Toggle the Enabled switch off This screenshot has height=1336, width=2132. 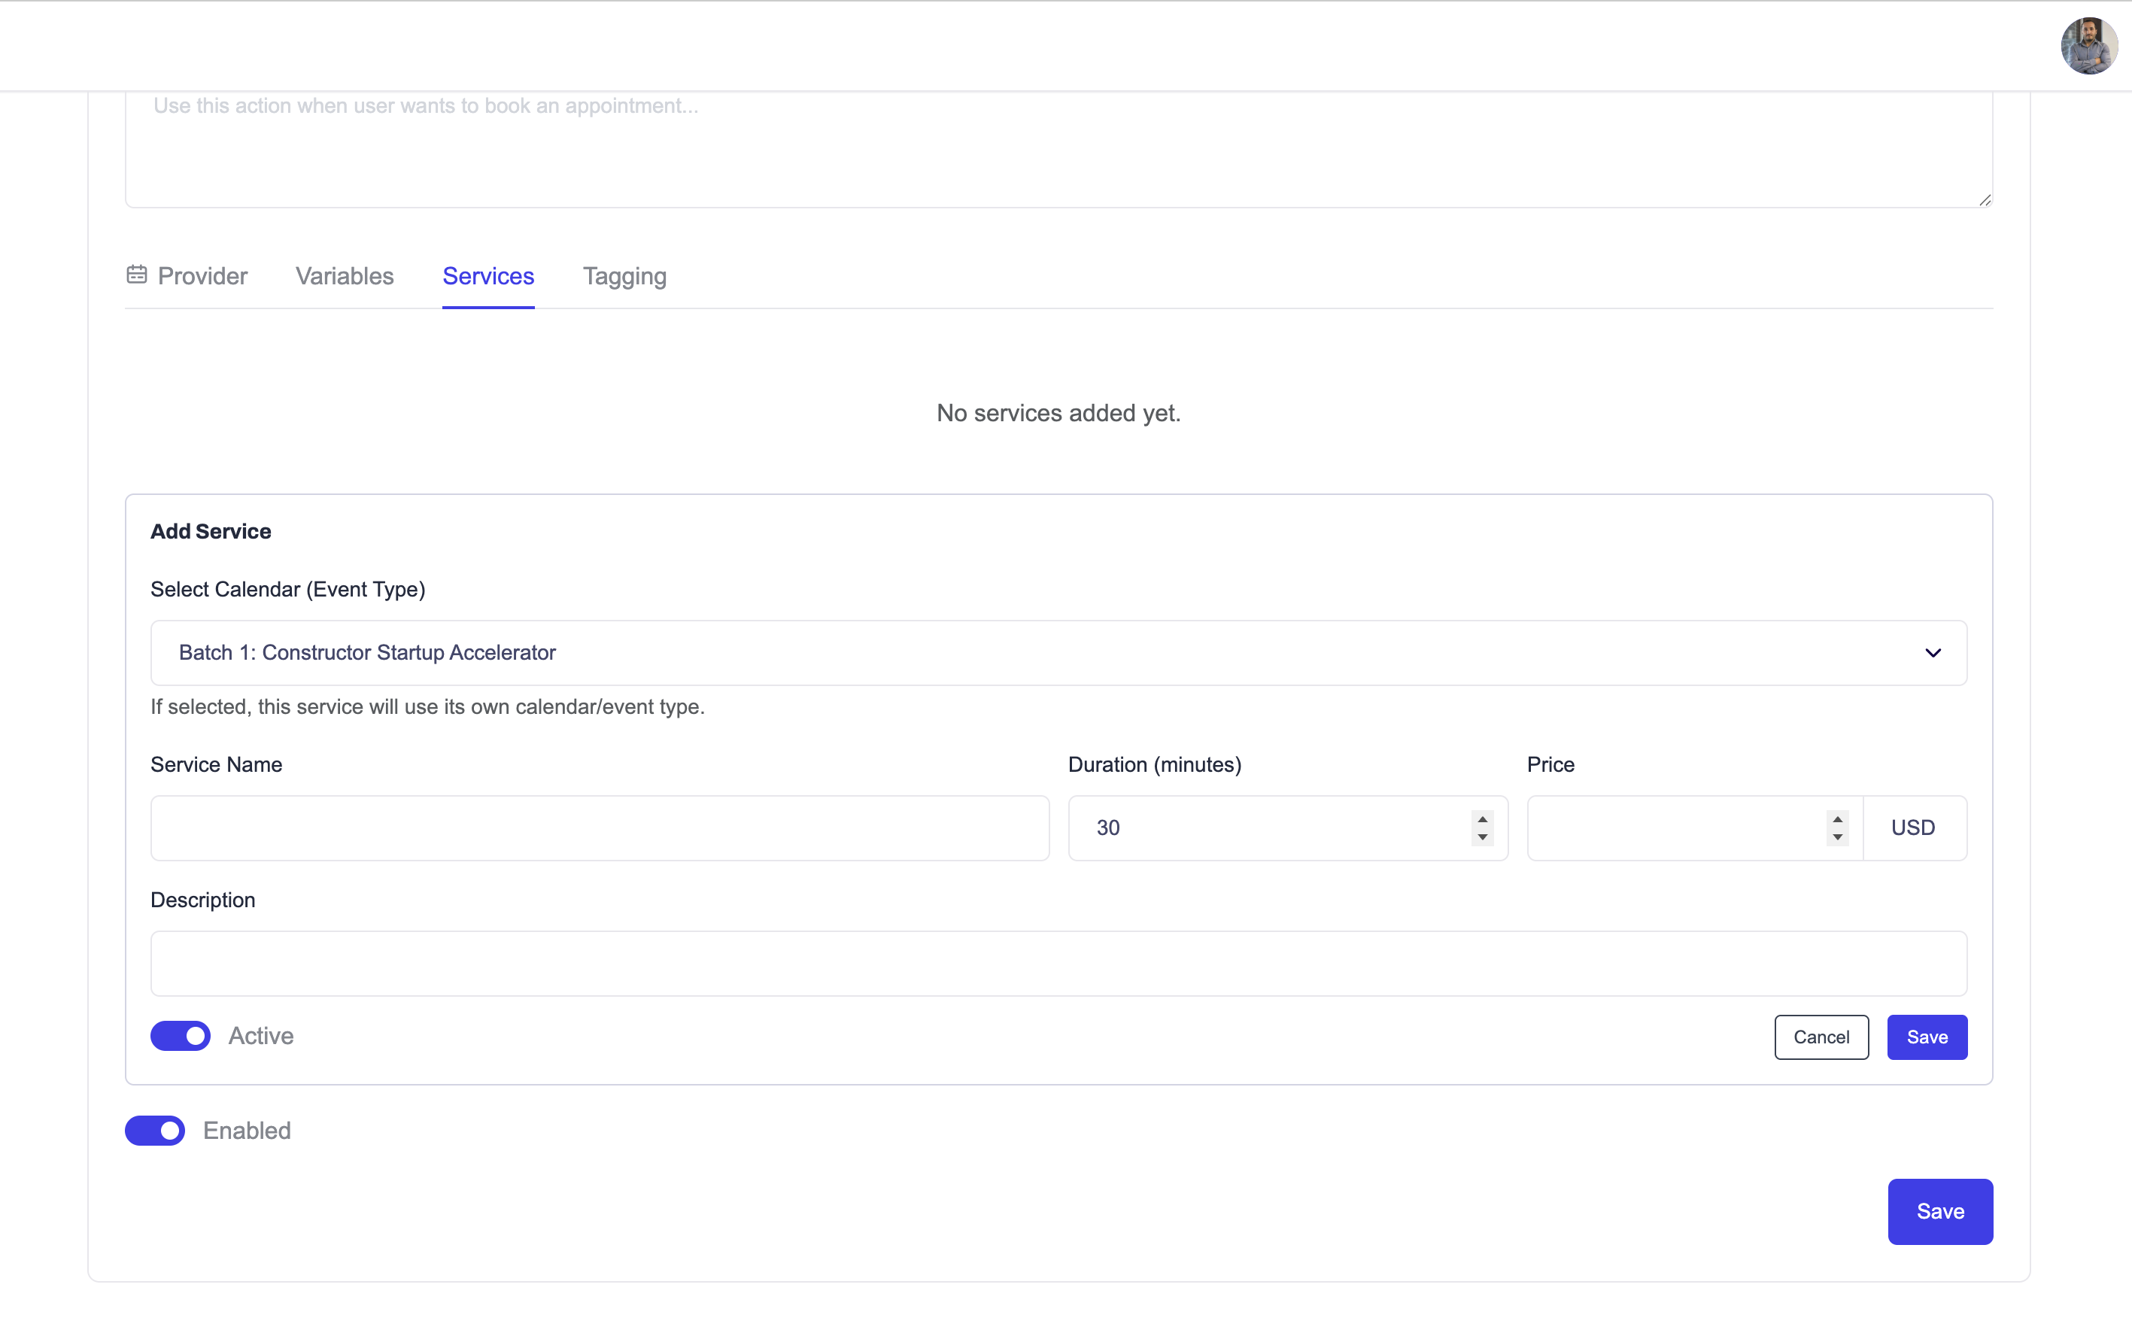point(155,1130)
